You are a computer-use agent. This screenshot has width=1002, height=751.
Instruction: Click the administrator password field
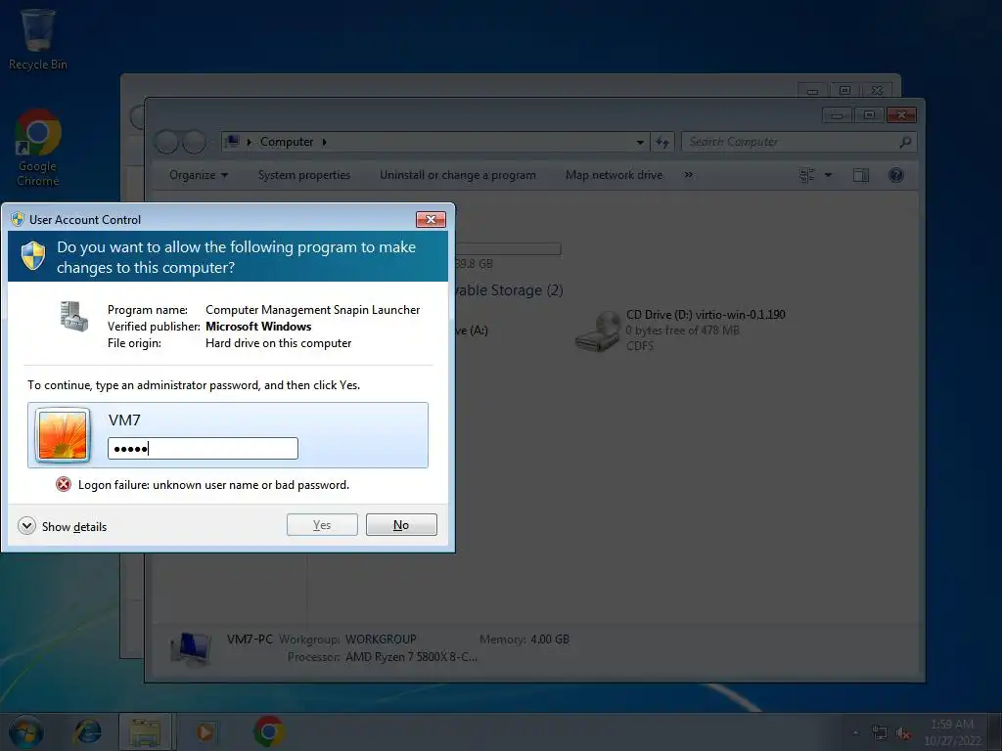203,448
